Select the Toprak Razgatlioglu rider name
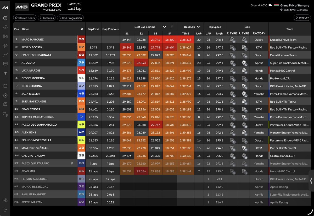 [38, 117]
